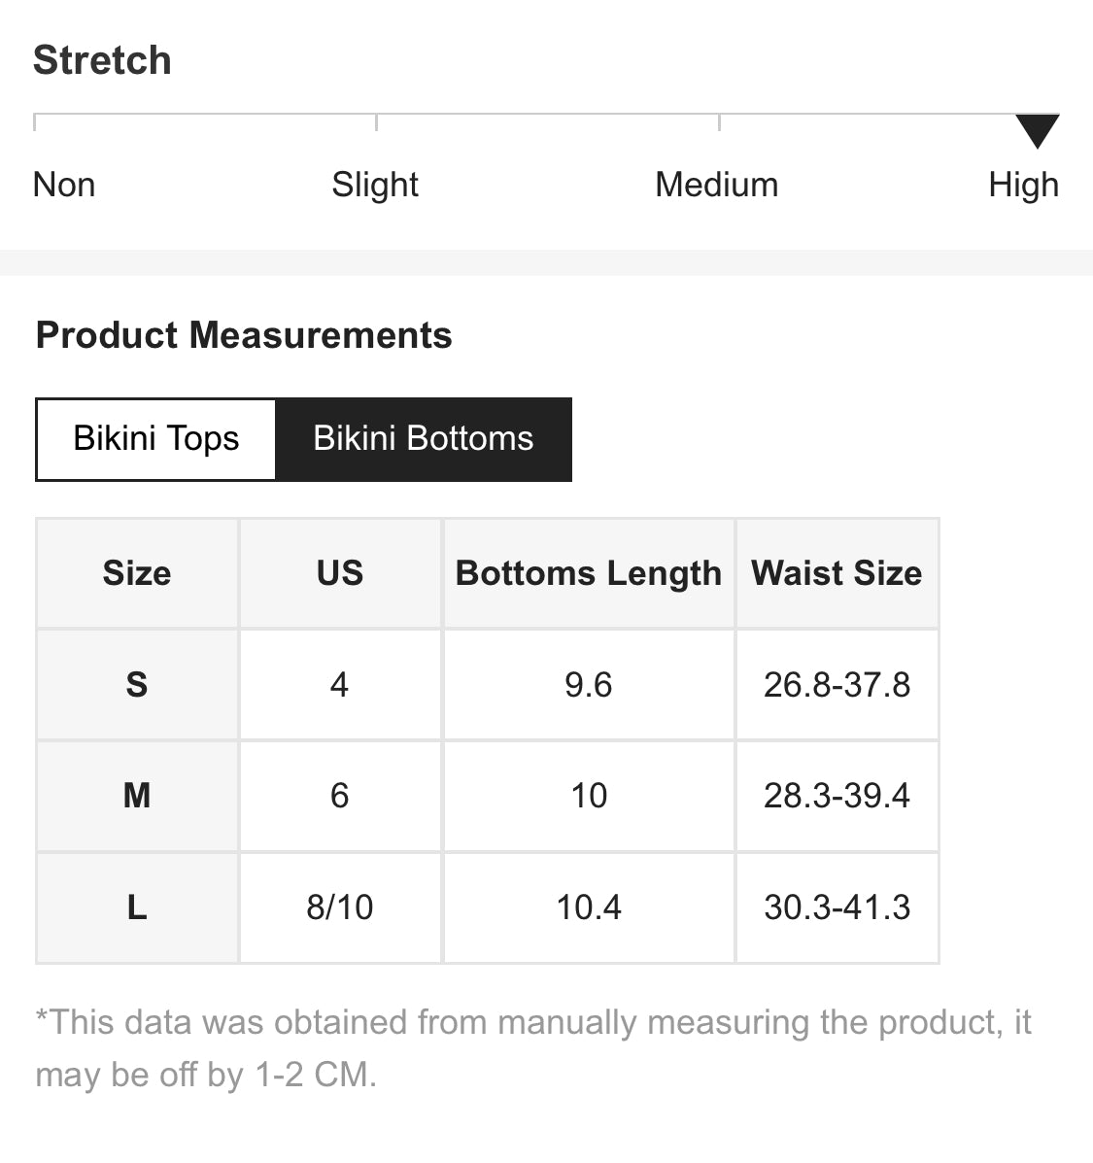1093x1163 pixels.
Task: Click the Medium stretch label
Action: tap(717, 185)
